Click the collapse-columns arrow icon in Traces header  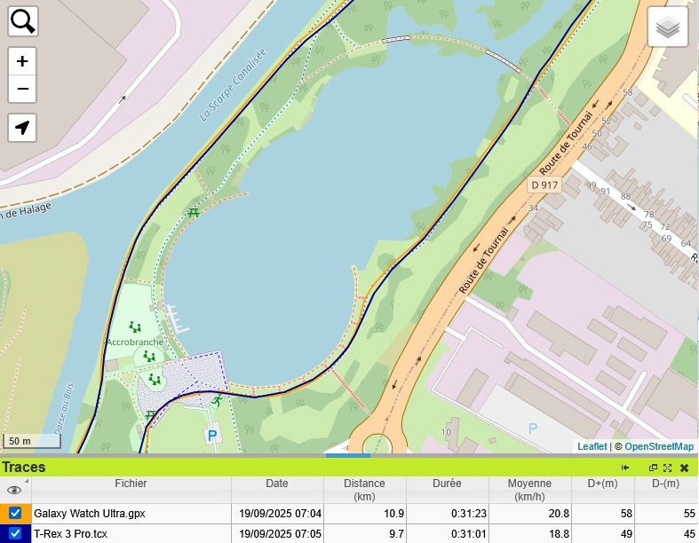pos(625,468)
